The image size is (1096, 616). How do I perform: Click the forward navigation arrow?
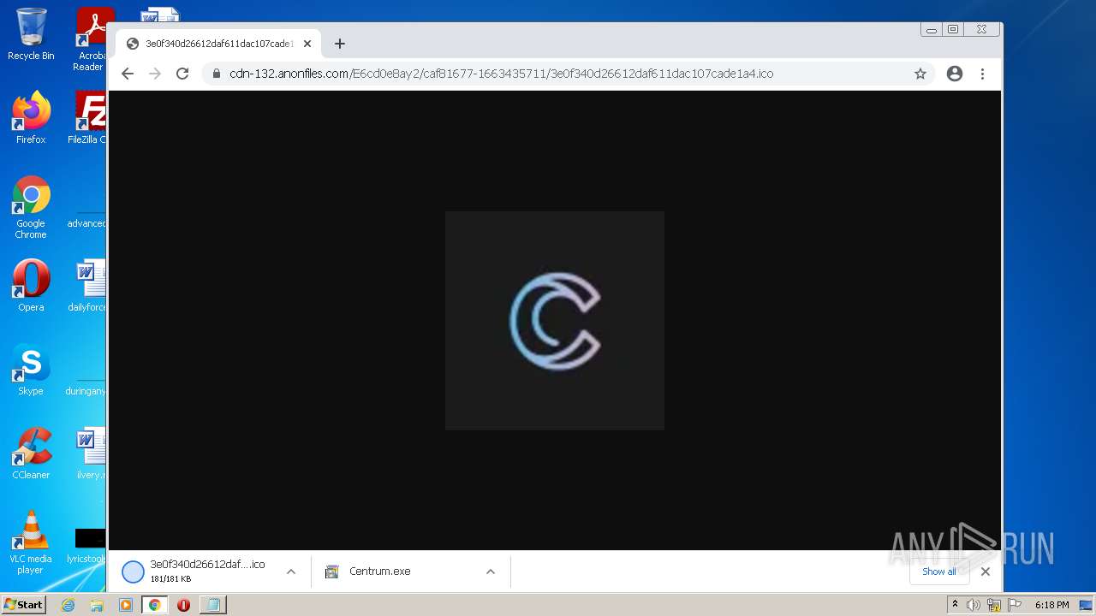pos(155,74)
